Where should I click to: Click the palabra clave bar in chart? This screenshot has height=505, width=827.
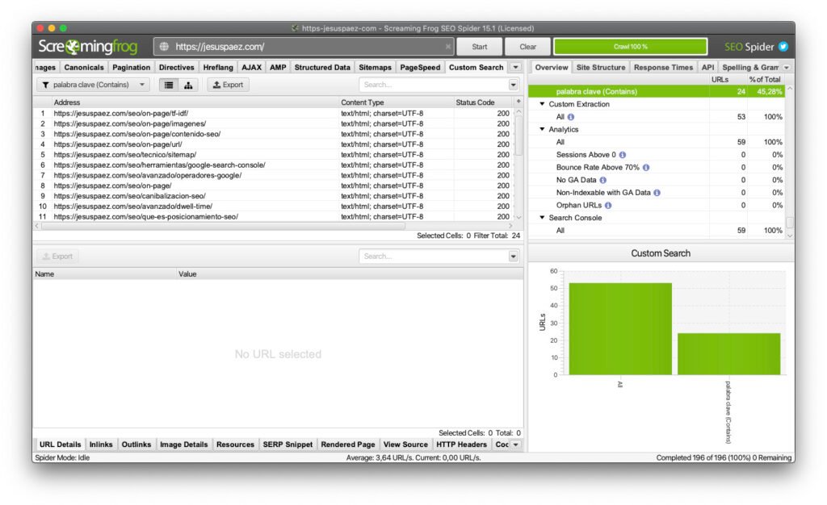729,354
